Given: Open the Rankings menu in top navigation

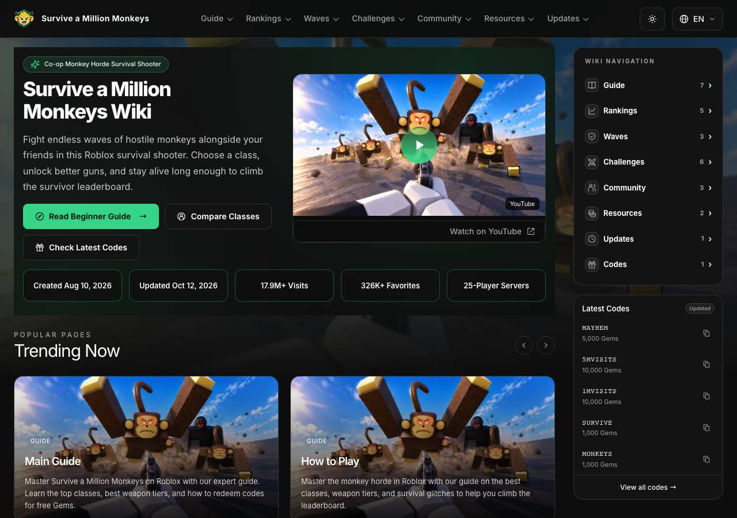Looking at the screenshot, I should 268,18.
